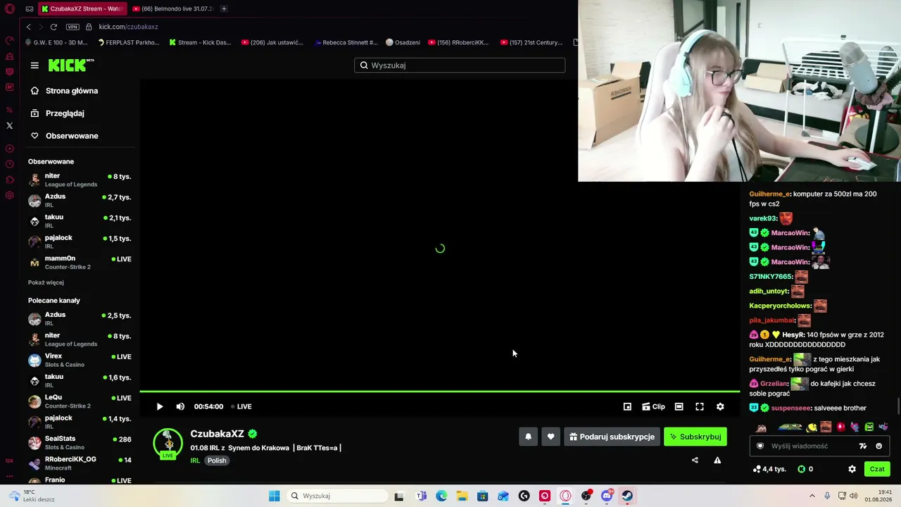Screen dimensions: 901x507
Task: Go back in browser history
Action: coord(28,27)
